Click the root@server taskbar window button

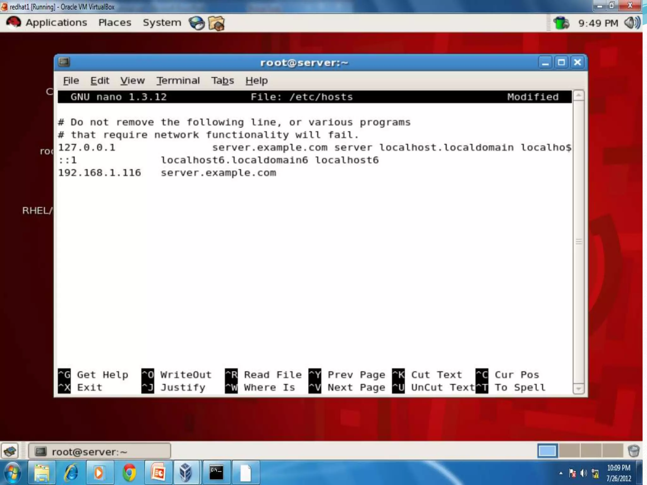tap(100, 452)
